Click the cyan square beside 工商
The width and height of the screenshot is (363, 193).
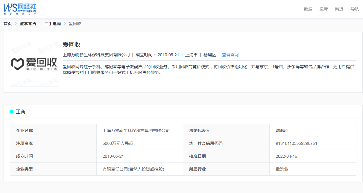click(11, 111)
